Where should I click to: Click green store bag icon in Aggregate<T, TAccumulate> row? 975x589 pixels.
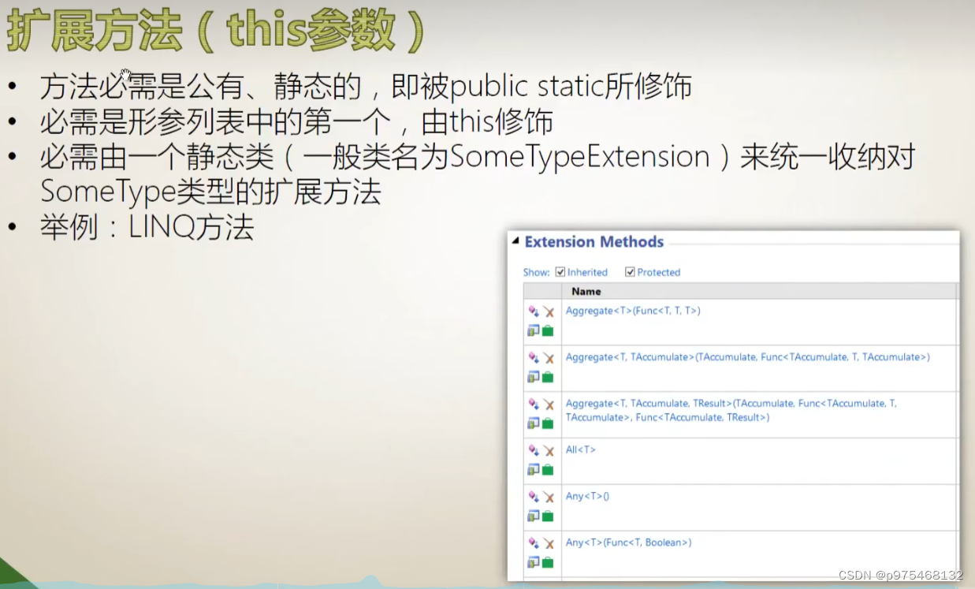[x=548, y=377]
